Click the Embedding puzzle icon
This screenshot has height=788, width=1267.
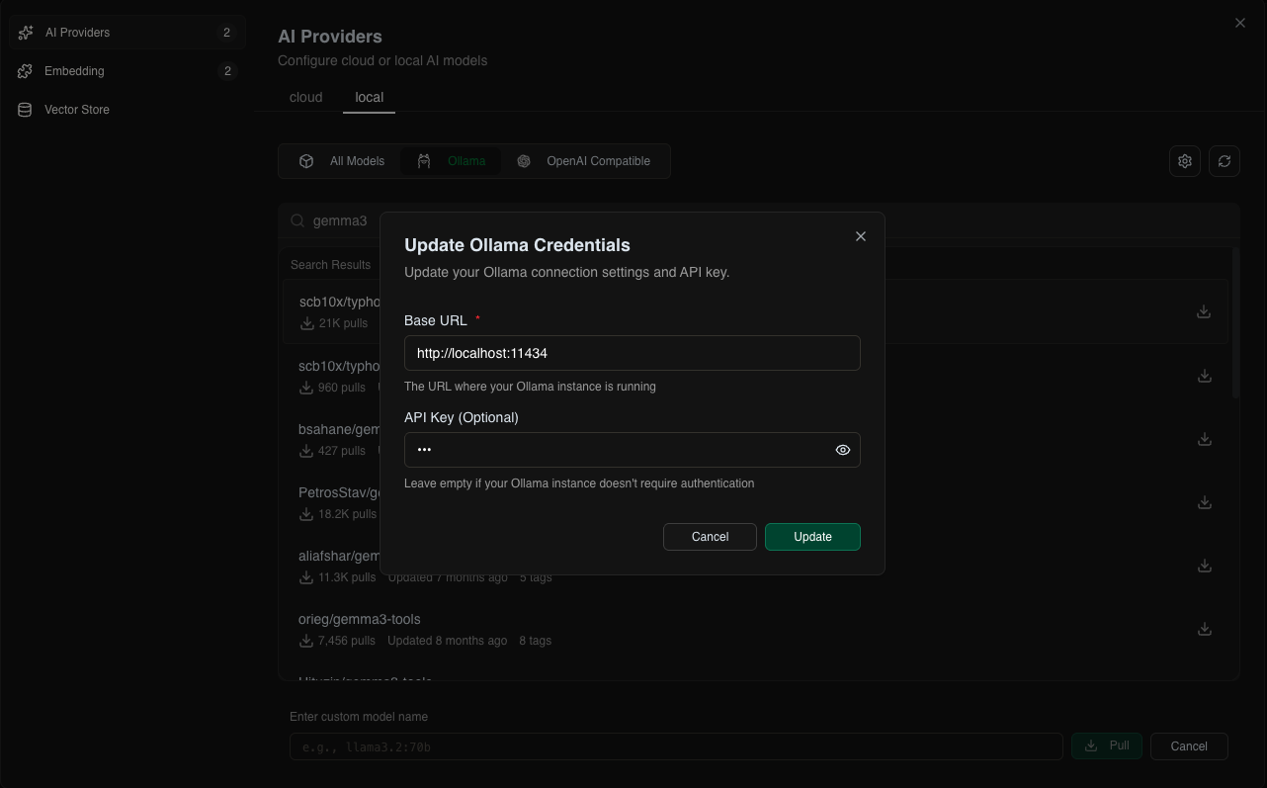click(26, 71)
